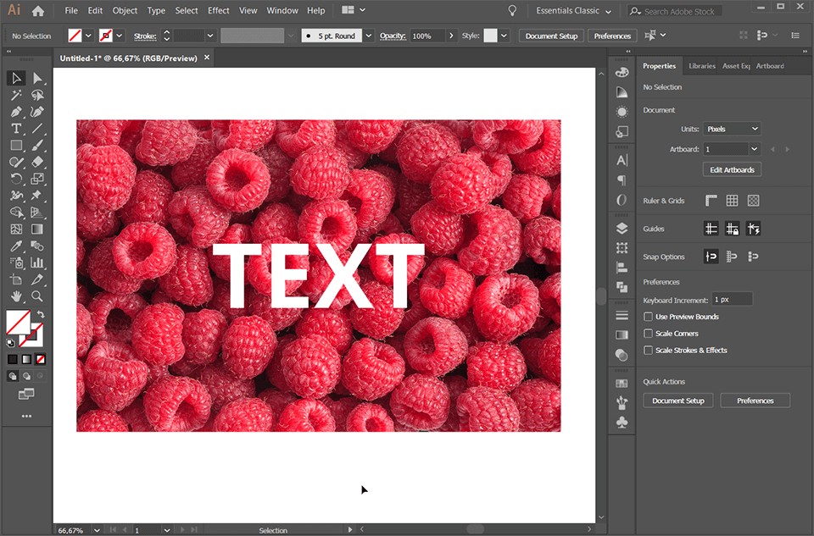
Task: Open the Object menu
Action: coord(125,10)
